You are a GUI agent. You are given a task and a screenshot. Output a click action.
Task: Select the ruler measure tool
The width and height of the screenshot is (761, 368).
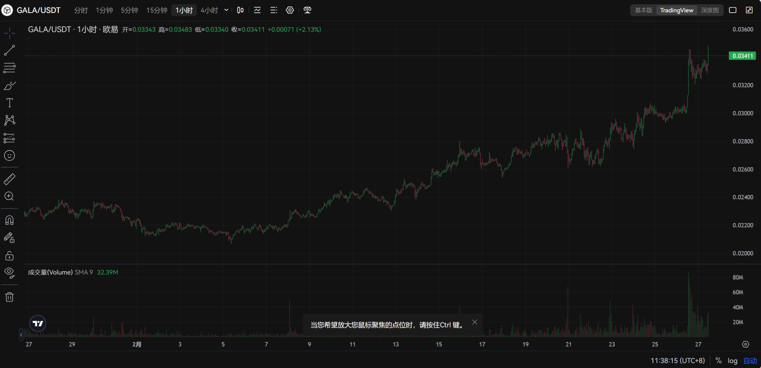pos(9,179)
